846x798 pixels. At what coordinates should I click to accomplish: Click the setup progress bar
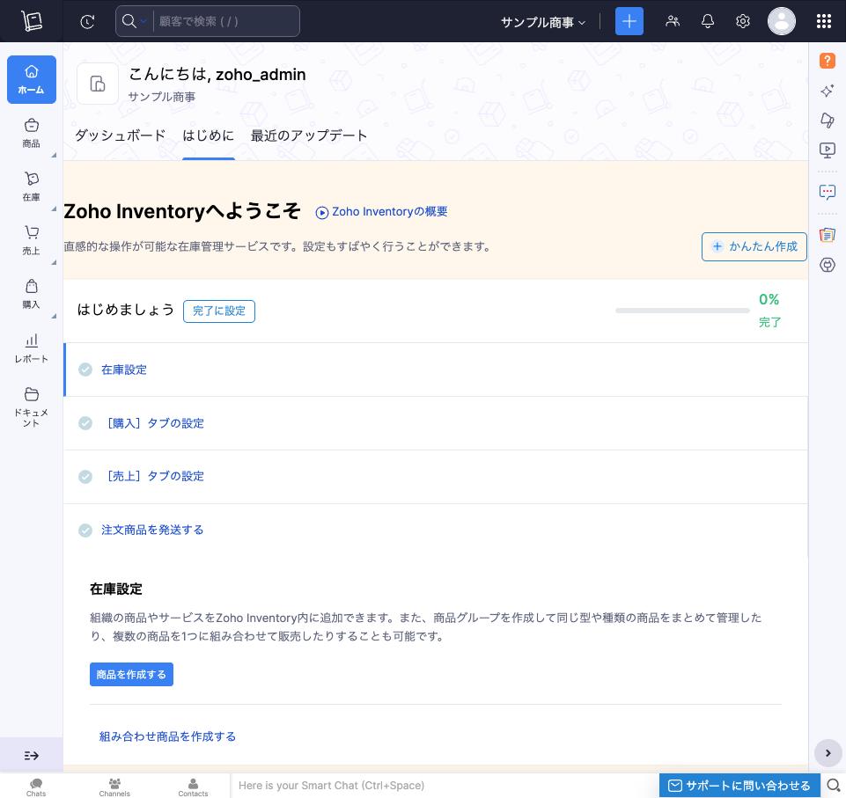click(682, 311)
